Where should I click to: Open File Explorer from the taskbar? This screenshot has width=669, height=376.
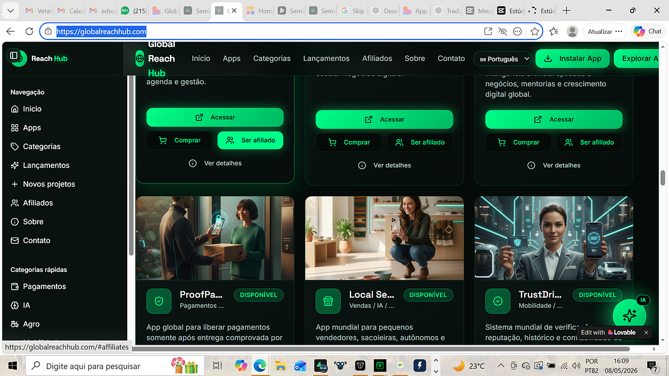click(x=280, y=366)
